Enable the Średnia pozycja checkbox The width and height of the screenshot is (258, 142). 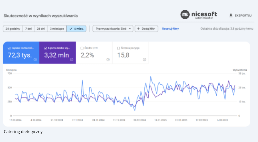118,48
